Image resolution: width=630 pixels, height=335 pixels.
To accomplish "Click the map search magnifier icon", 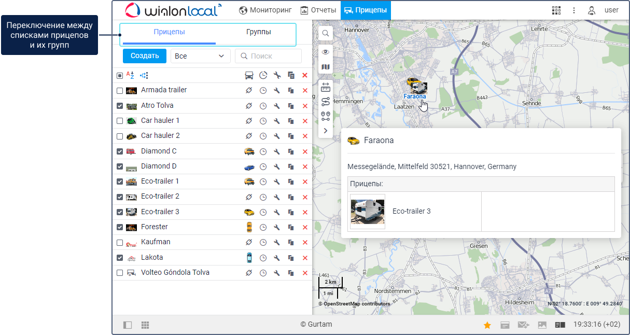I will tap(326, 33).
